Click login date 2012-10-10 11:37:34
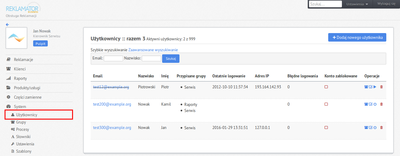Viewport: 400px width, 156px height. (x=230, y=87)
